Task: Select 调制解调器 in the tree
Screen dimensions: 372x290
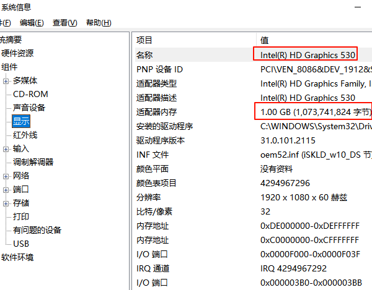Action: point(33,162)
